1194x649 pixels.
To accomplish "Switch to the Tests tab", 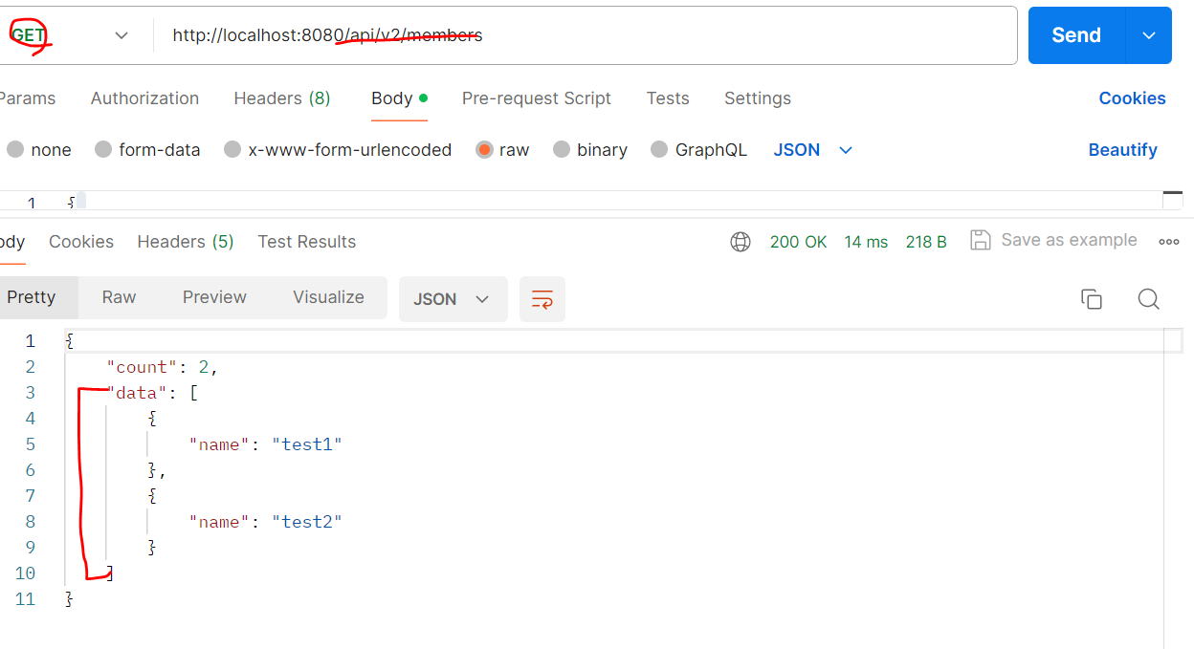I will pyautogui.click(x=668, y=98).
